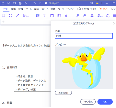Screen dimensions: 116x108
Task: Select the circle shape tool
Action: pyautogui.click(x=10, y=15)
